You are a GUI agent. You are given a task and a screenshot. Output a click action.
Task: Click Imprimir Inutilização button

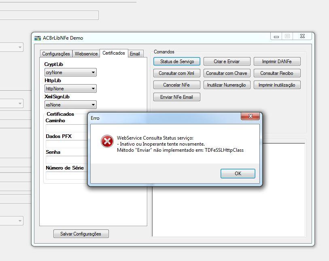tap(277, 85)
